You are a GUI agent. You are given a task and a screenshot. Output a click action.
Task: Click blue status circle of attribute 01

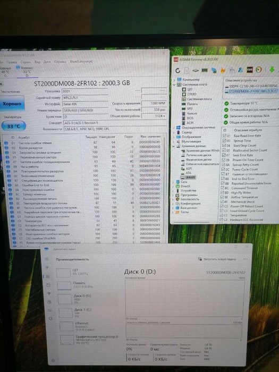[6, 143]
